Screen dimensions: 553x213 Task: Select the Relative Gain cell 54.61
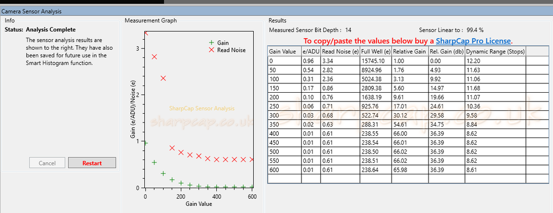pyautogui.click(x=410, y=125)
